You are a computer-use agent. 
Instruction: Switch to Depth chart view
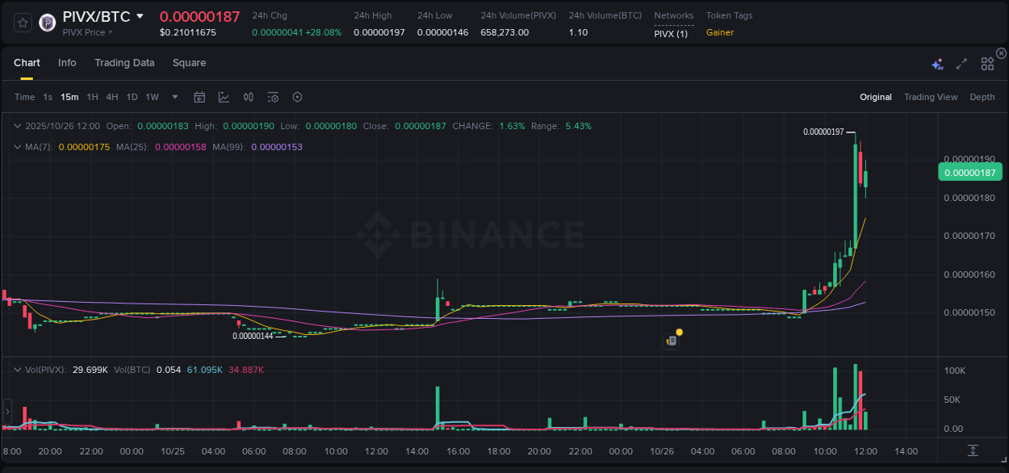(982, 97)
